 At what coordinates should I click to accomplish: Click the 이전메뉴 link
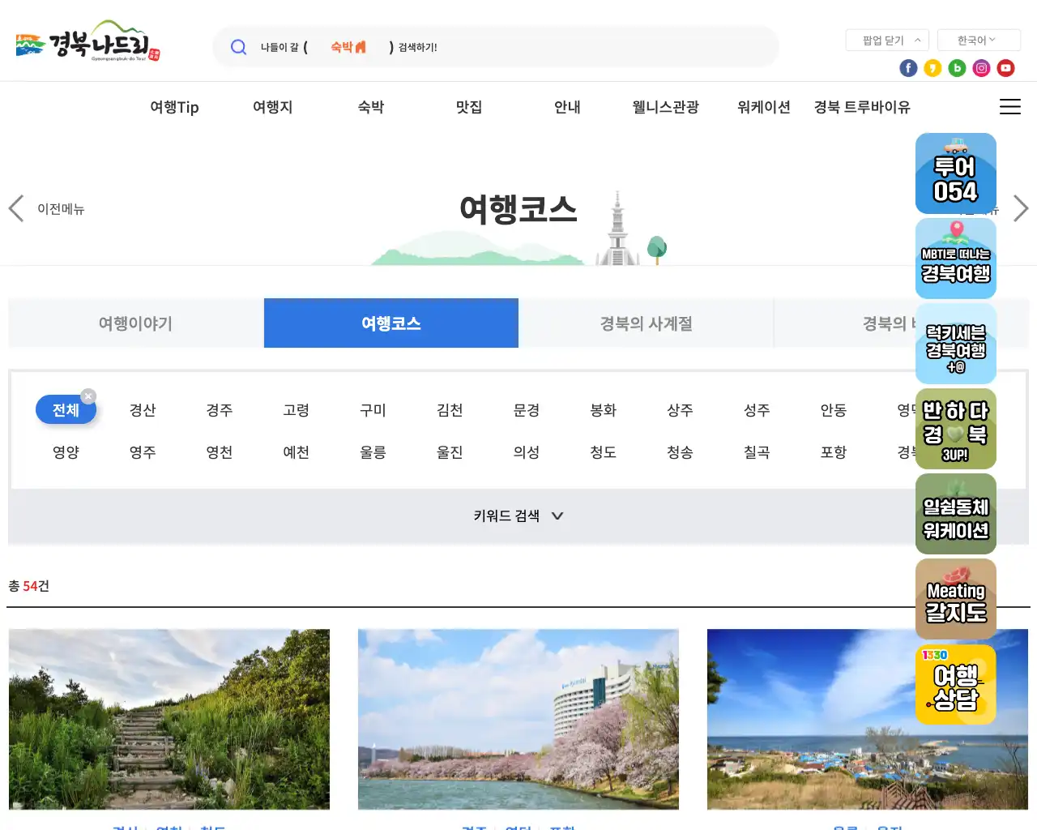[61, 209]
